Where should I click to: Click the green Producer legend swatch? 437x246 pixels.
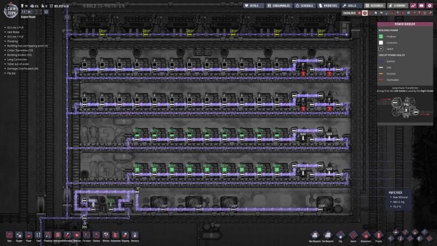[381, 36]
